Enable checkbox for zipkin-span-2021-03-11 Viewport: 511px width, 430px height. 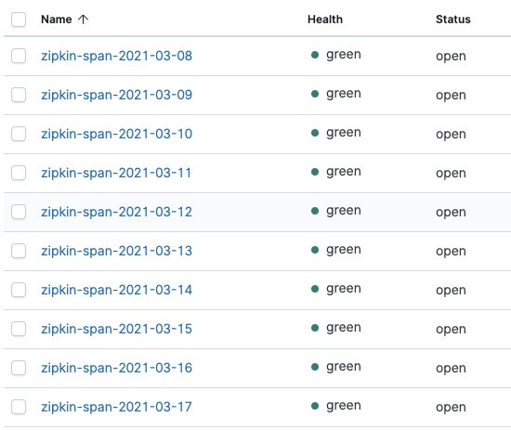pyautogui.click(x=19, y=173)
